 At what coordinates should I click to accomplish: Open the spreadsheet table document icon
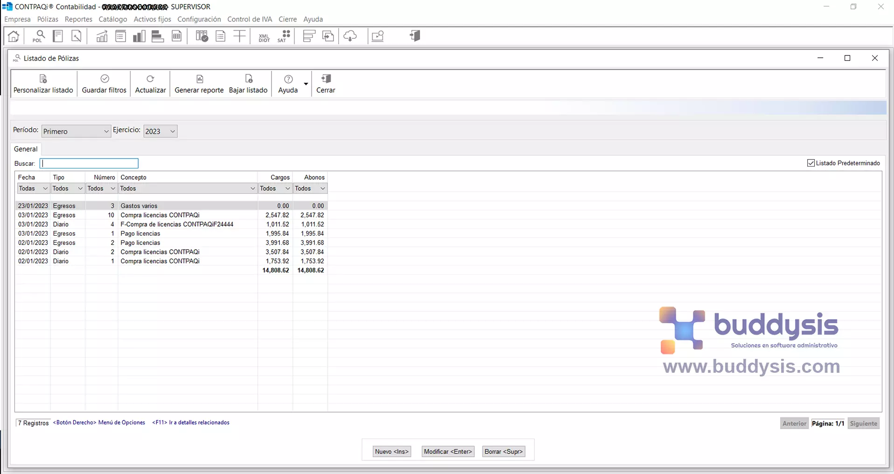tap(177, 36)
